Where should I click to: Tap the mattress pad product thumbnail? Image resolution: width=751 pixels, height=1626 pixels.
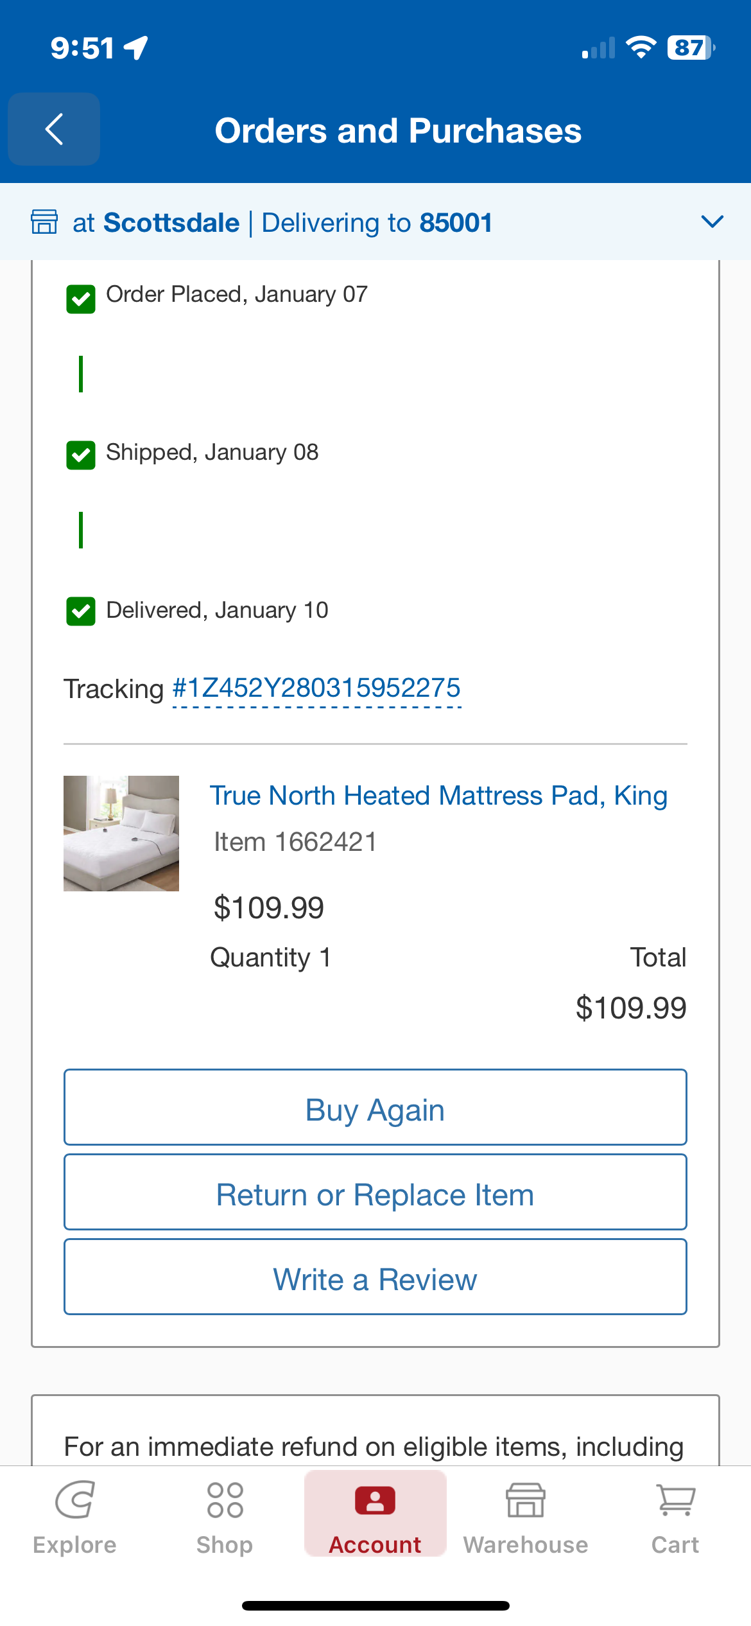(x=121, y=834)
